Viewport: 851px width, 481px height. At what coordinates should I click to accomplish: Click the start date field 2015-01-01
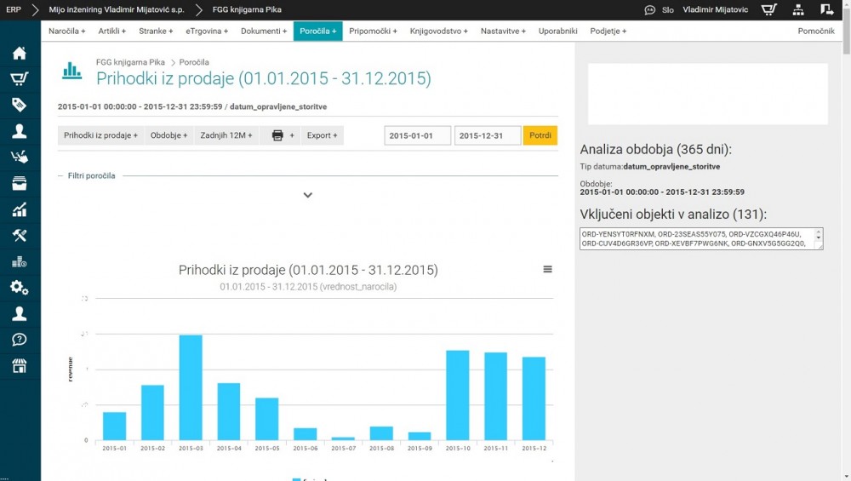417,135
